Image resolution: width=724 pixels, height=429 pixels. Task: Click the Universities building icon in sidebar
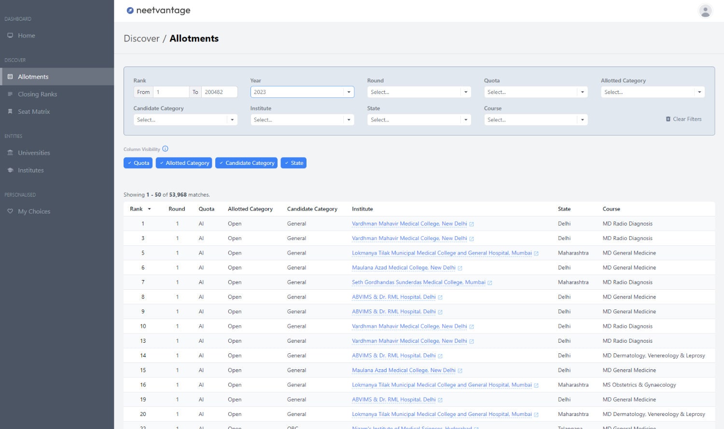pyautogui.click(x=10, y=153)
